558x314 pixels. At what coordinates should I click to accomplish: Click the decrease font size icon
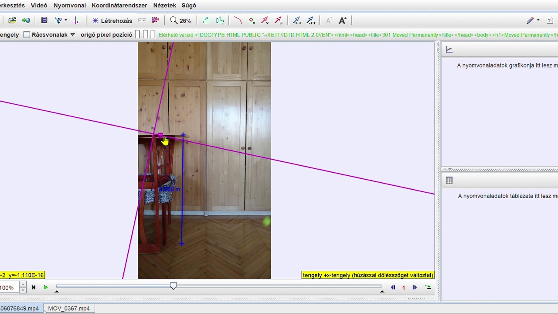tap(329, 20)
